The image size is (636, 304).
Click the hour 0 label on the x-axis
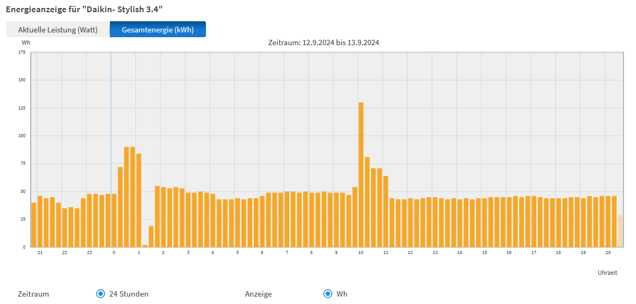114,252
